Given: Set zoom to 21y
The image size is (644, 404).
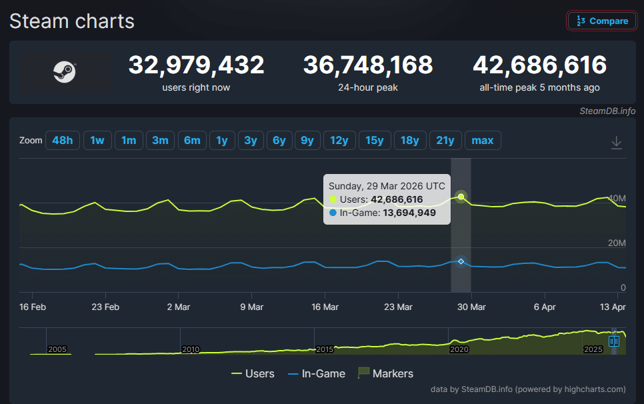Looking at the screenshot, I should pyautogui.click(x=445, y=141).
